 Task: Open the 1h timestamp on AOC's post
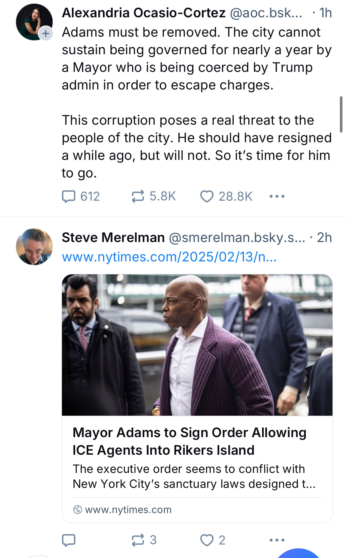point(325,13)
